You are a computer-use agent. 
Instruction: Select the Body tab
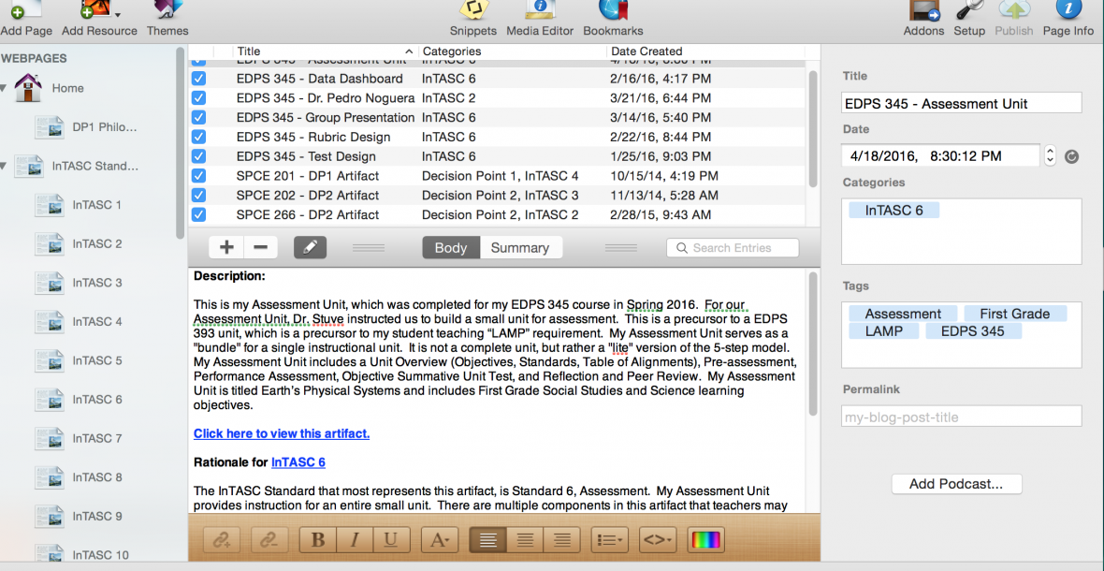click(x=450, y=248)
